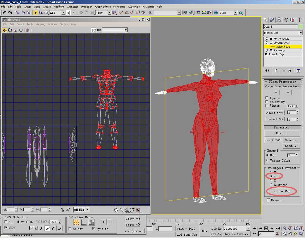Click the Reset UVWs button

[273, 140]
